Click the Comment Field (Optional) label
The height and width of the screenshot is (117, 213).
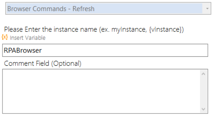pos(43,64)
